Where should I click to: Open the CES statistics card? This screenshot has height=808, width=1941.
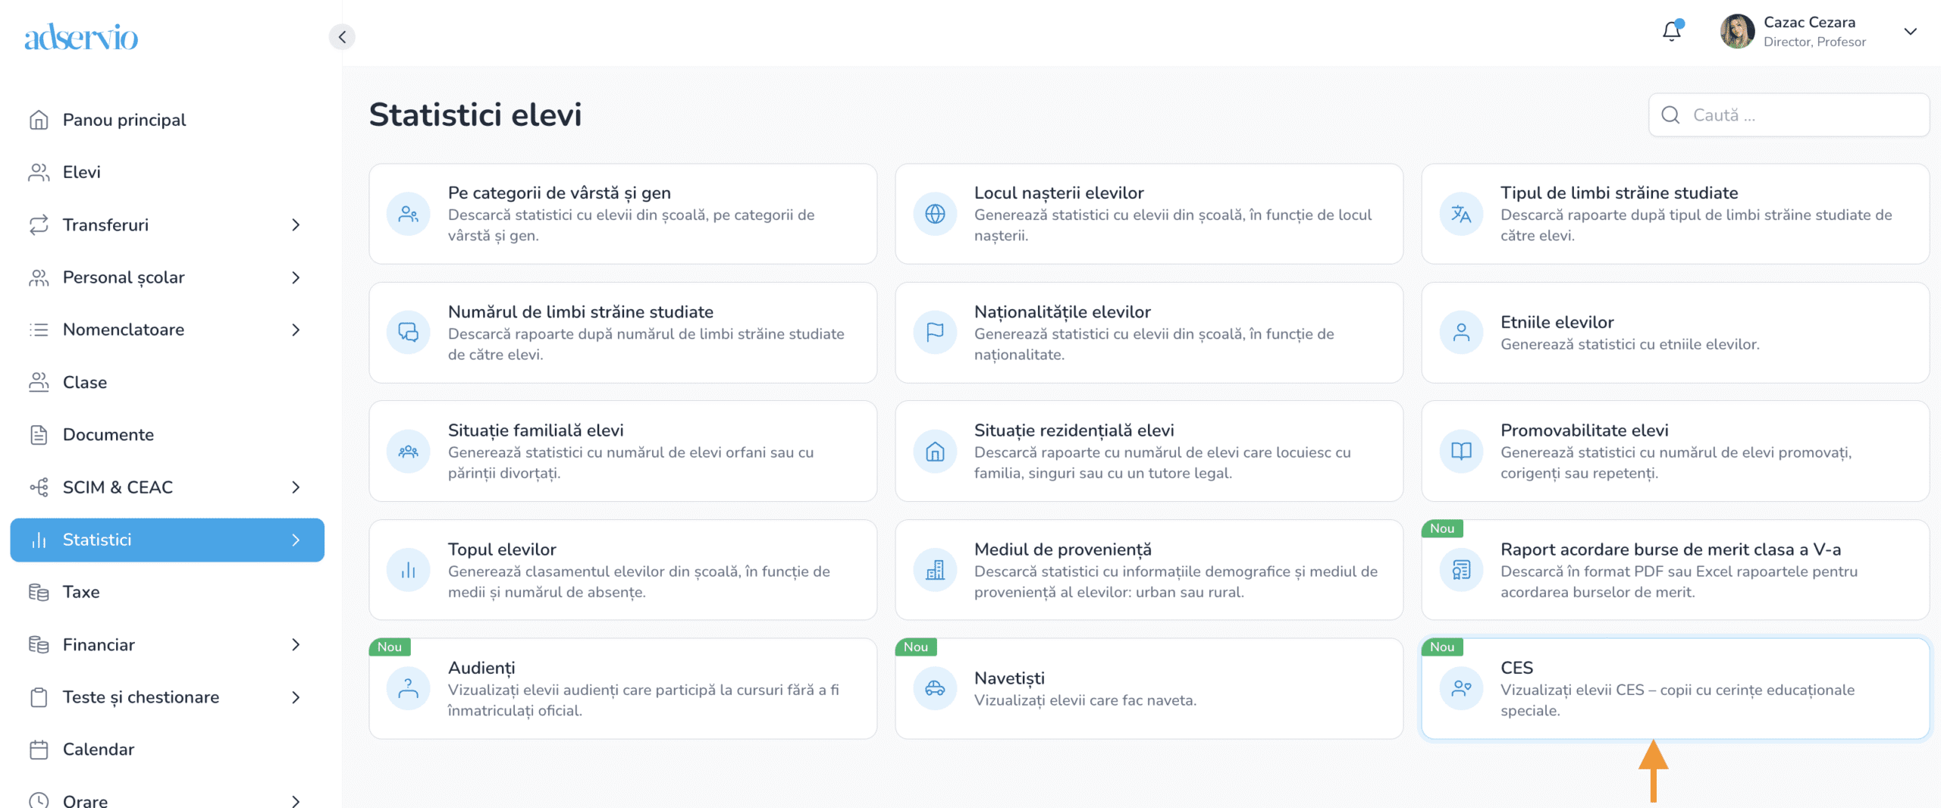coord(1674,688)
